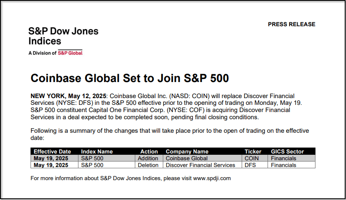346x200 pixels.
Task: Open the www.spdji.com link
Action: click(x=212, y=178)
